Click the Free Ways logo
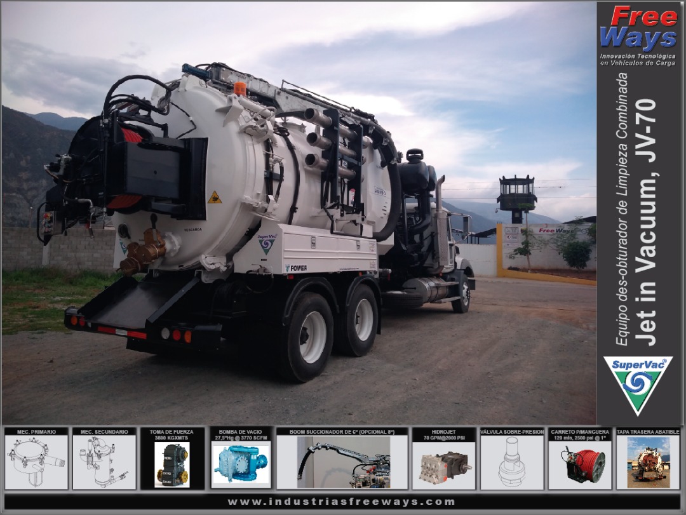The height and width of the screenshot is (515, 686). (638, 27)
